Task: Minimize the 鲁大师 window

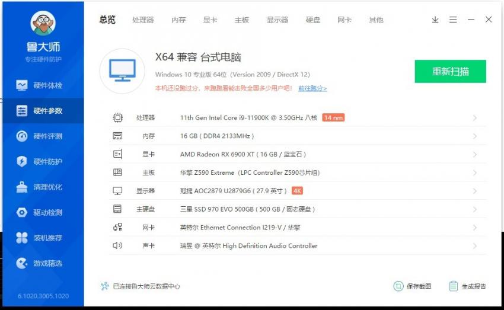Action: (x=471, y=20)
